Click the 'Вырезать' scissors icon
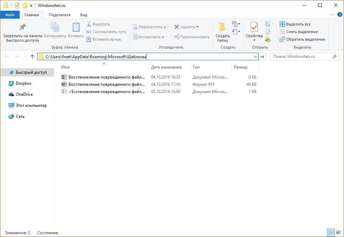 [88, 24]
